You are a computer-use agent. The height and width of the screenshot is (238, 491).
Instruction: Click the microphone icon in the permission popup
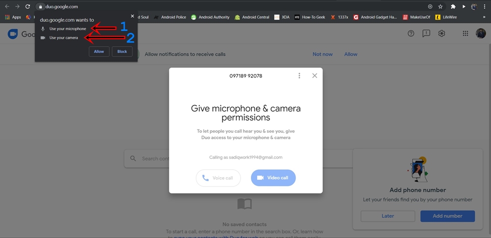pyautogui.click(x=43, y=29)
